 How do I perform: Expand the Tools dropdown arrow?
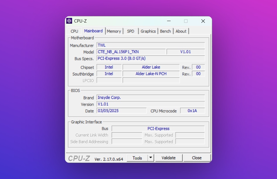[x=151, y=158]
